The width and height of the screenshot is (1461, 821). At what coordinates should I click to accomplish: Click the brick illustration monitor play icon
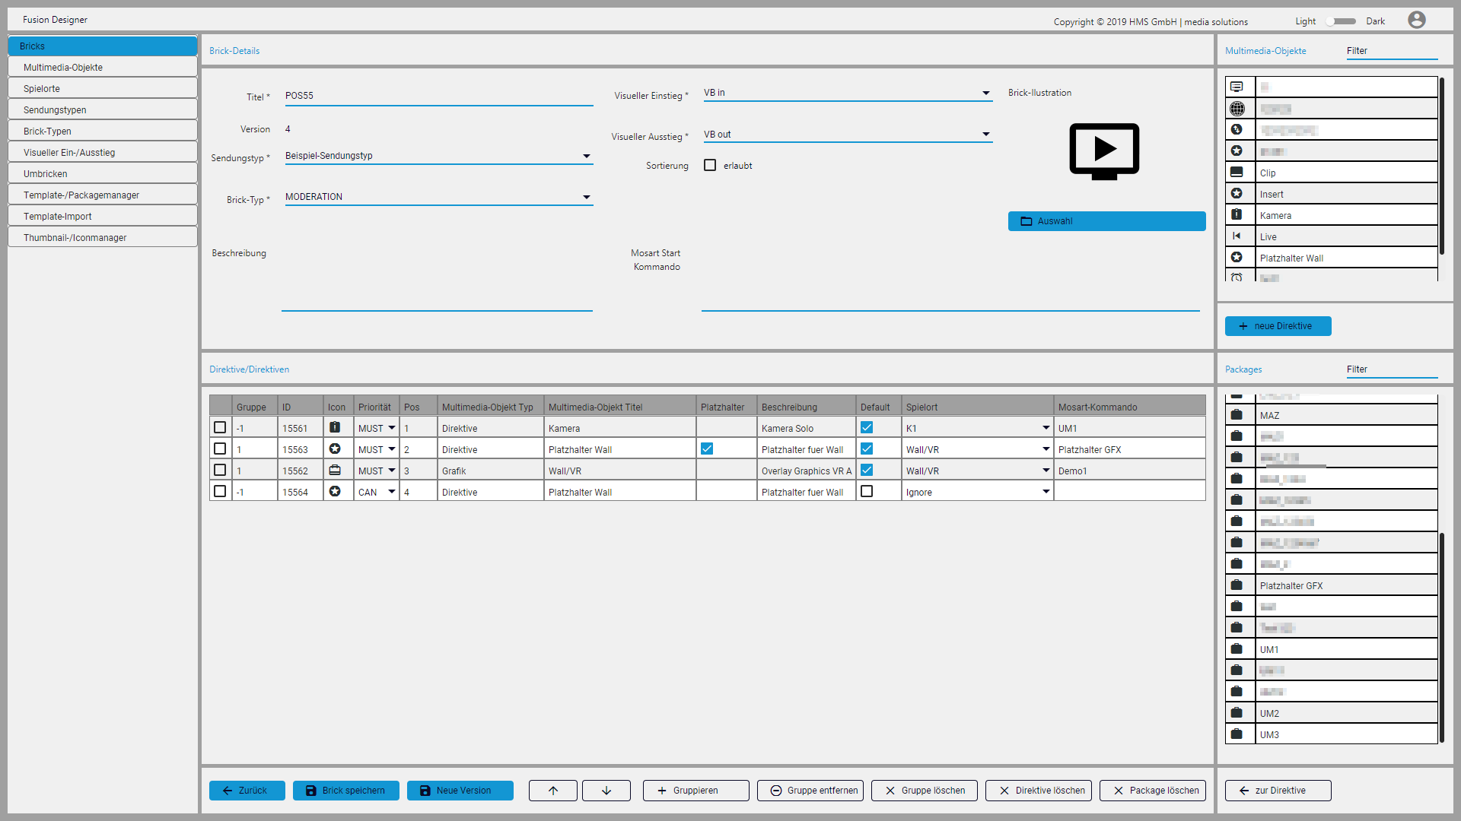[x=1104, y=151]
